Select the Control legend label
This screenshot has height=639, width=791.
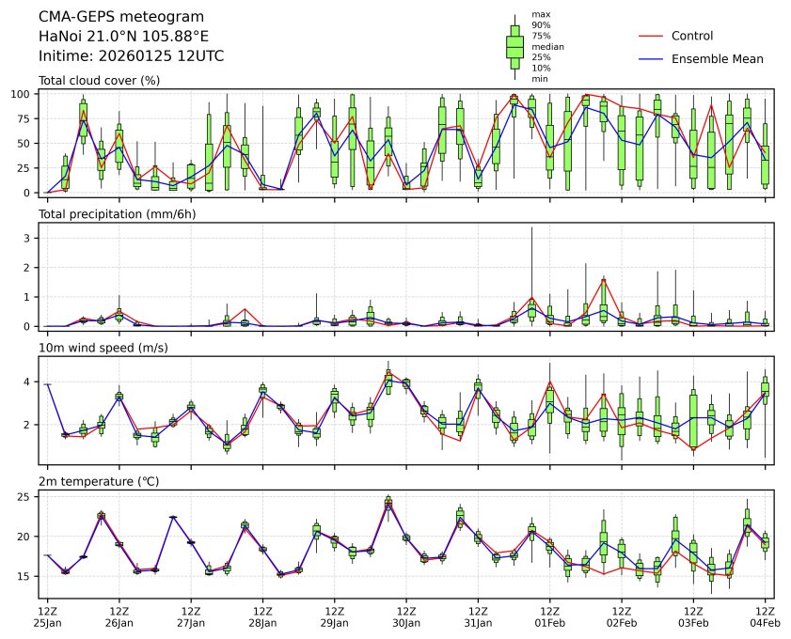pos(691,36)
